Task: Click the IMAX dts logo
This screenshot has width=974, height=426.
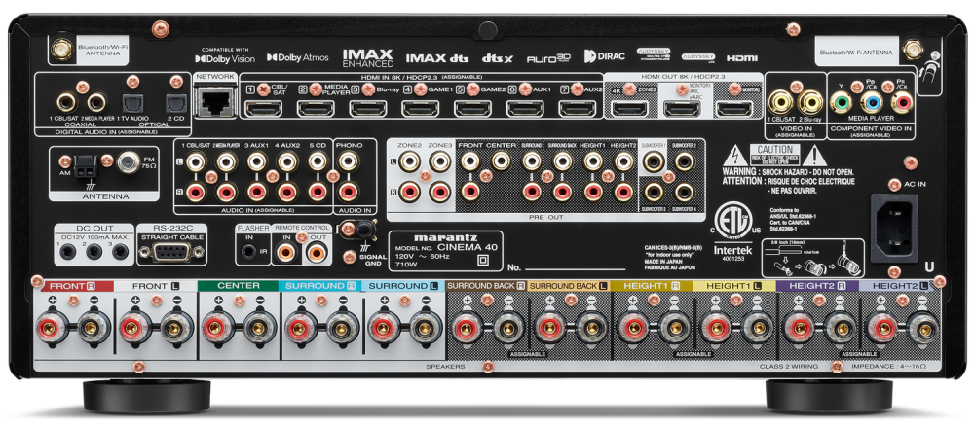Action: [436, 58]
